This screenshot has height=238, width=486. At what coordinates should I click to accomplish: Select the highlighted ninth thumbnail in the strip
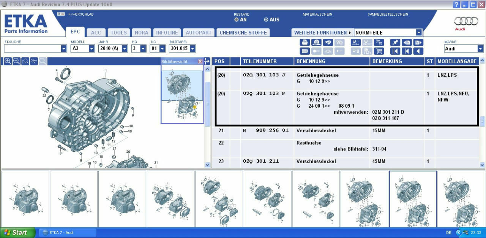click(413, 199)
